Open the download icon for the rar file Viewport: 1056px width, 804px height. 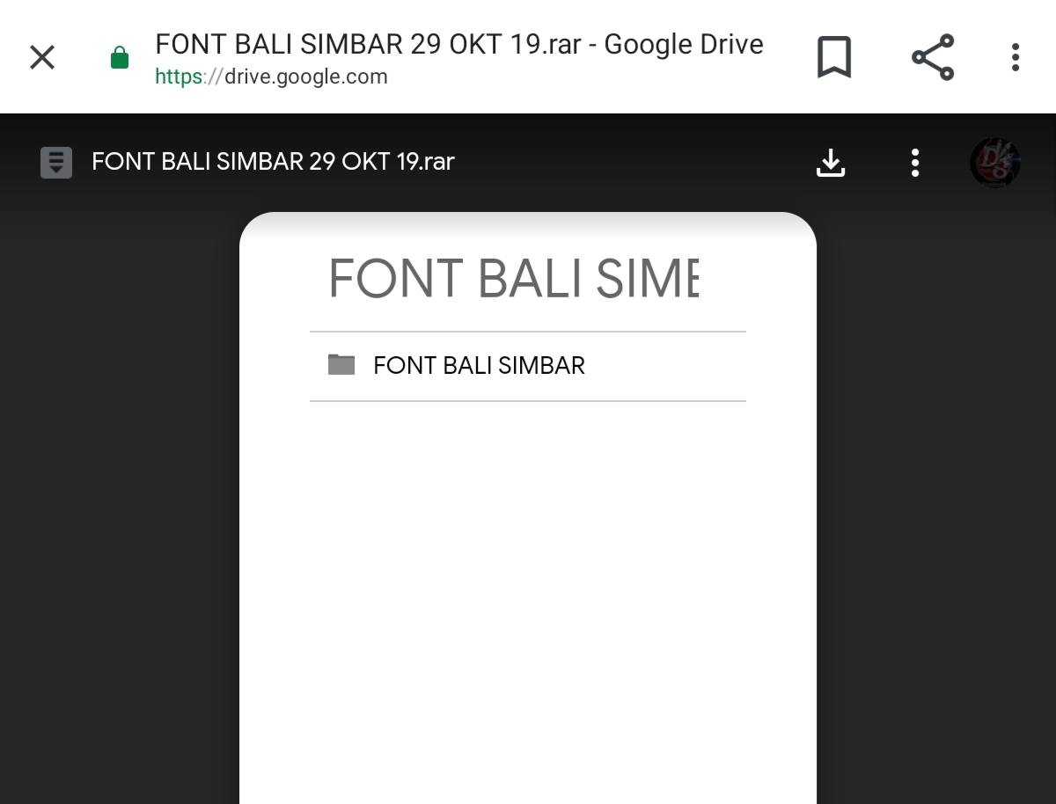tap(831, 162)
